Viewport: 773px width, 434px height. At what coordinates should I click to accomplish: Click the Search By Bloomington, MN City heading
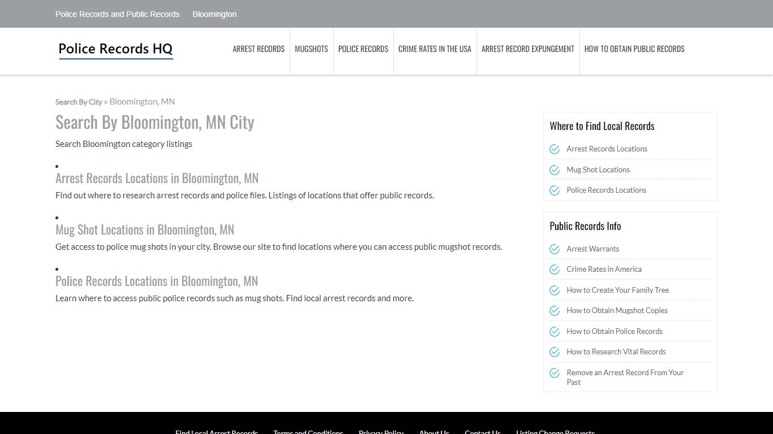click(x=154, y=122)
